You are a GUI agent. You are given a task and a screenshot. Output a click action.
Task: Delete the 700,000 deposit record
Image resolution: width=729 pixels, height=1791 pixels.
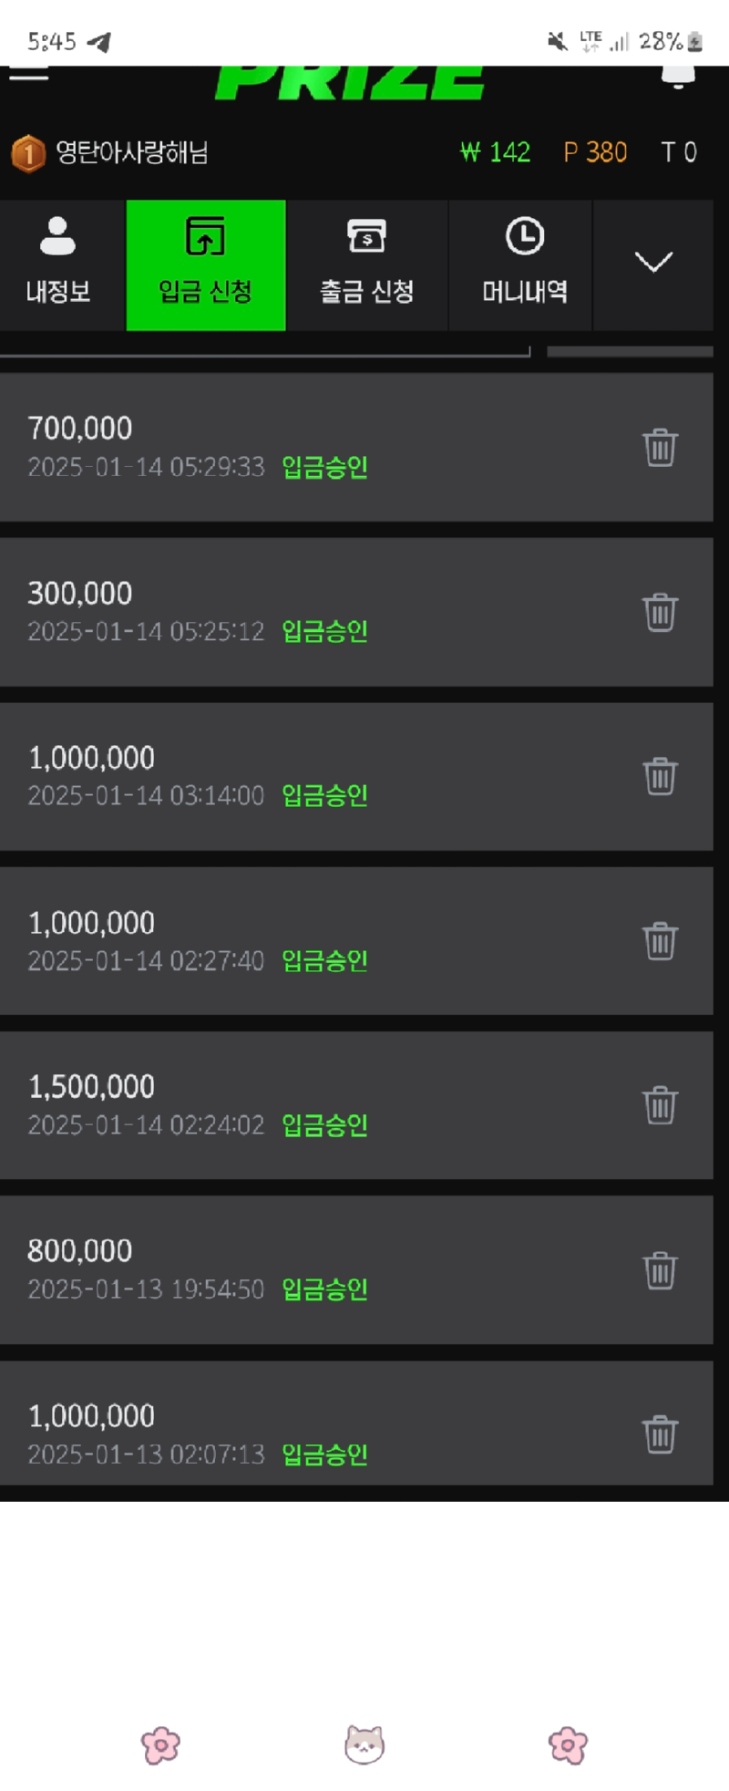pyautogui.click(x=660, y=448)
